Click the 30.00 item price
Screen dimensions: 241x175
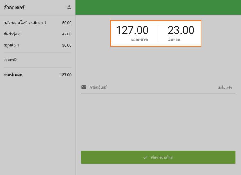pyautogui.click(x=67, y=45)
